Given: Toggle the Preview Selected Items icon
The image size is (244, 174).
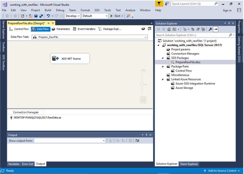Looking at the screenshot, I should 216,29.
